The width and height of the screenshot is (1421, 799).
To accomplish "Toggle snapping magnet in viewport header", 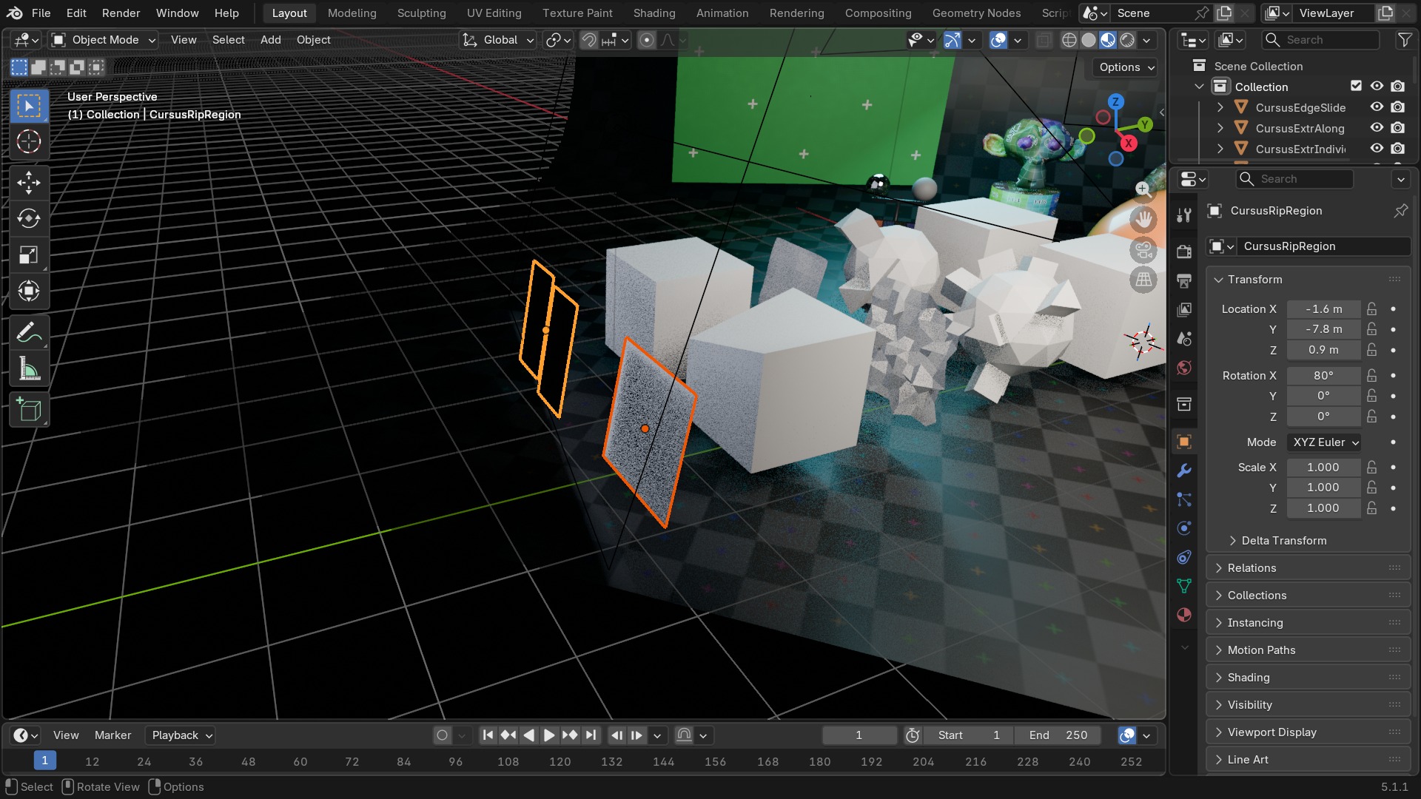I will (588, 40).
